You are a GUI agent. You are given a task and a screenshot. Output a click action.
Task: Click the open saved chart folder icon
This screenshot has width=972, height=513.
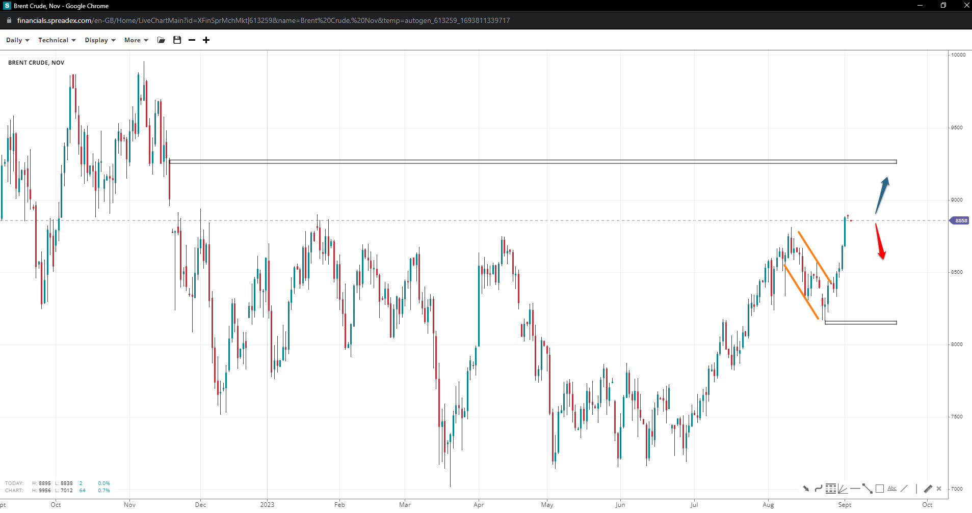(x=161, y=40)
